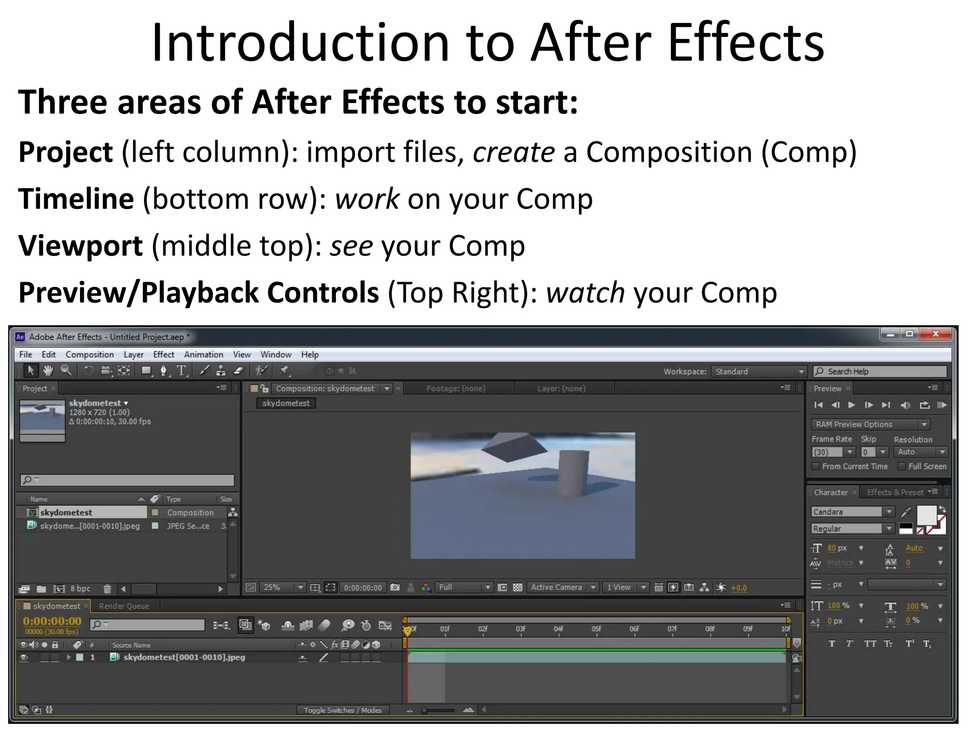Select the Eraser tool

coord(239,371)
